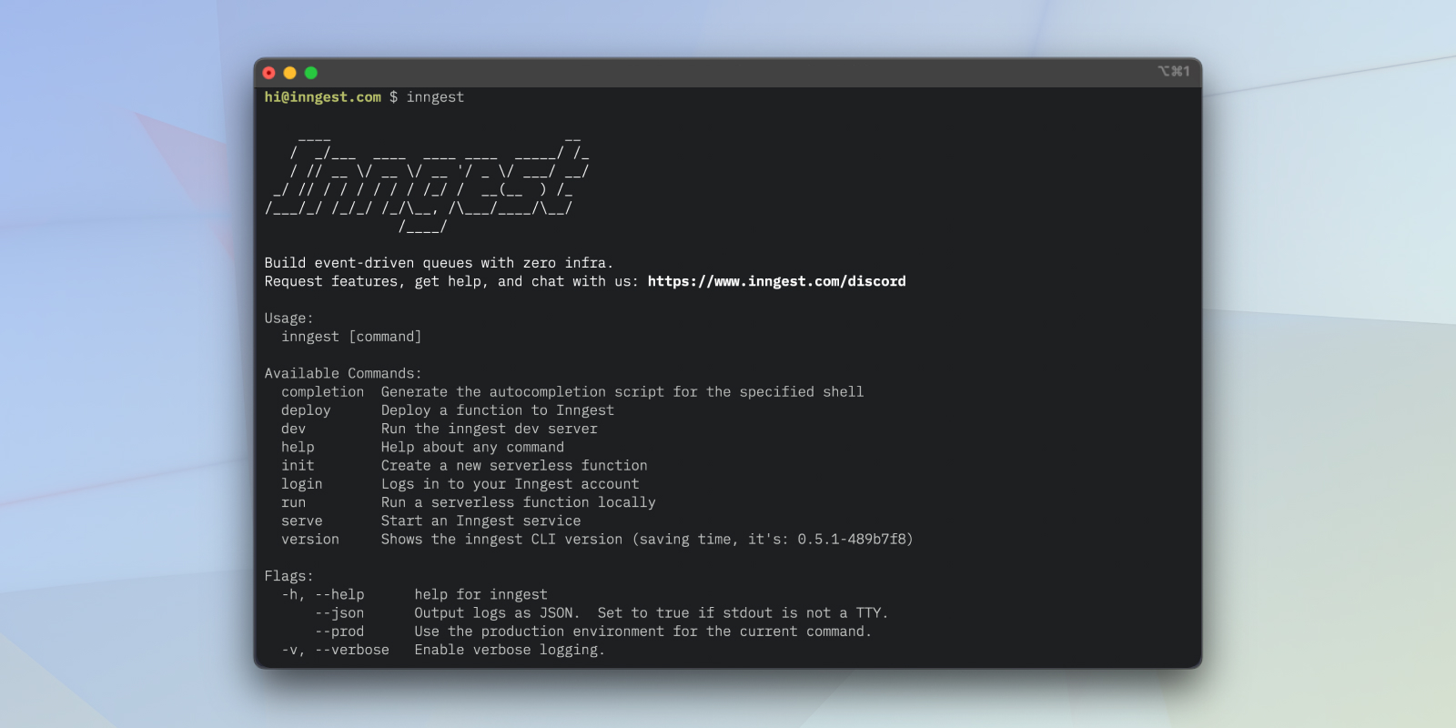Screen dimensions: 1456x728
Task: Select the 'deploy' command name
Action: click(x=306, y=410)
